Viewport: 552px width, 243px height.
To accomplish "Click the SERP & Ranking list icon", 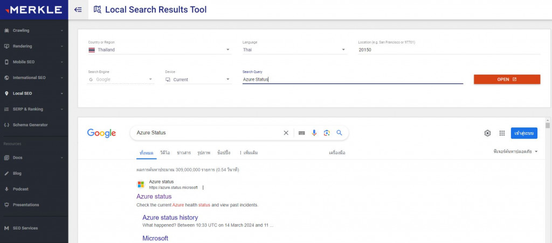I will click(6, 109).
